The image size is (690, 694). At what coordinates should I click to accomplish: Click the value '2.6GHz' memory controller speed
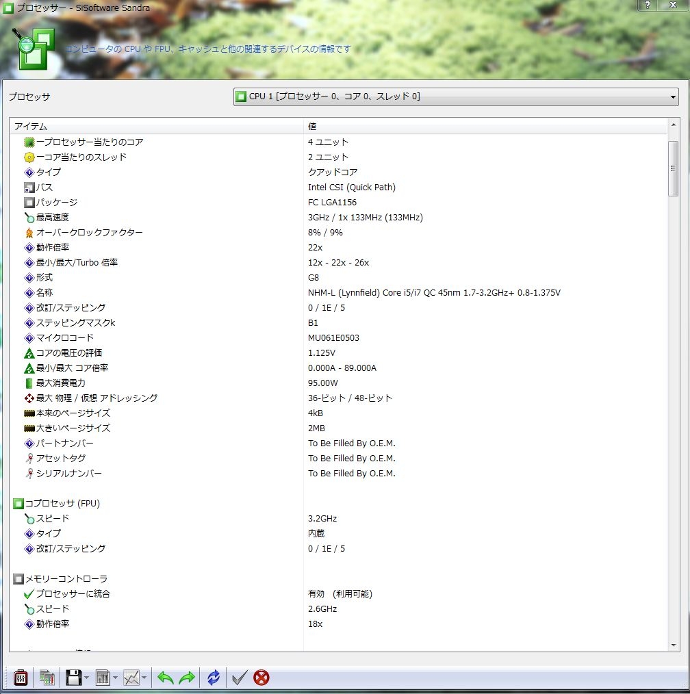pos(322,608)
